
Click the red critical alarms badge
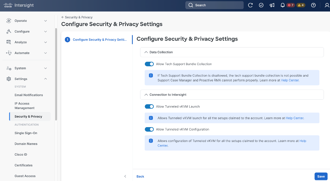click(291, 5)
